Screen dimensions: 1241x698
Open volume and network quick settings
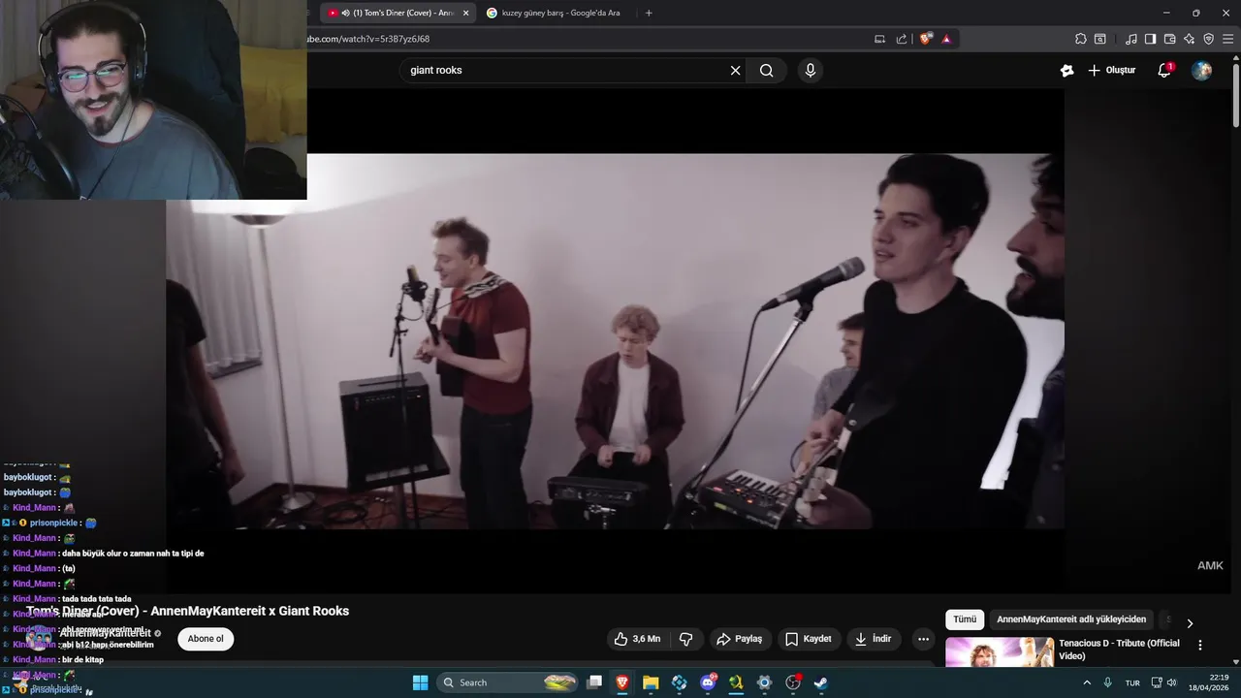click(1163, 682)
